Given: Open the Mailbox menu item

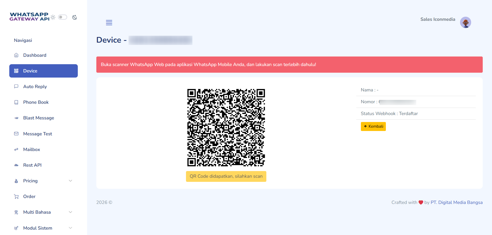Looking at the screenshot, I should (x=44, y=149).
